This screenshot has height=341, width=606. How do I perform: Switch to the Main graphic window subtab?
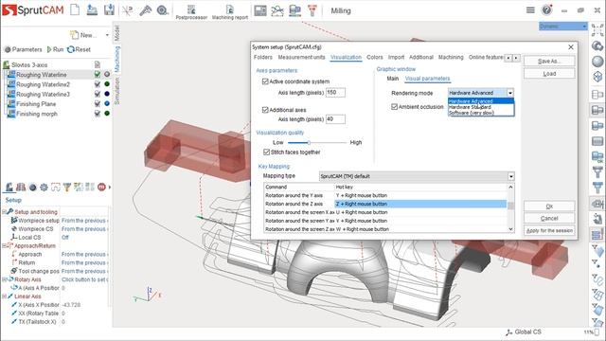(x=393, y=79)
